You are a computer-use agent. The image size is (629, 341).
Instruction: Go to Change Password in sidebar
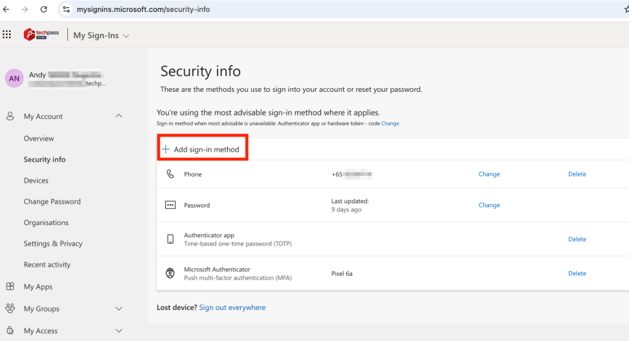(x=52, y=201)
